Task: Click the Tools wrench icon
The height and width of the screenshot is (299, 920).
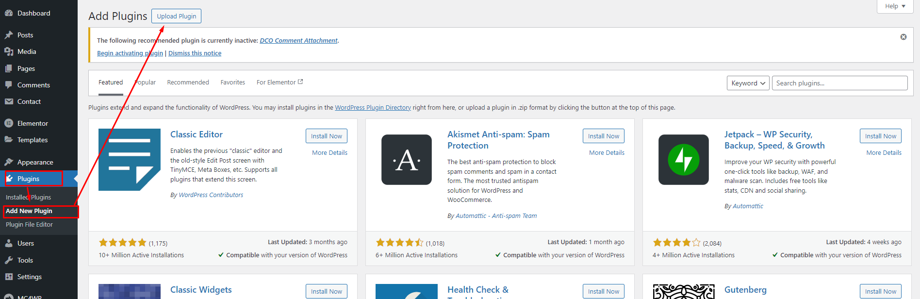Action: click(9, 260)
